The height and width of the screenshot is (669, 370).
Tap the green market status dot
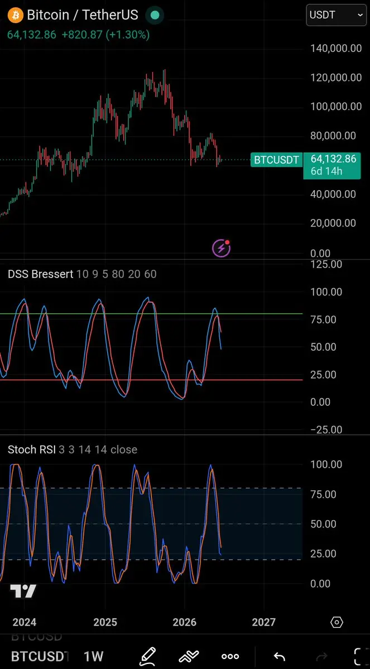(156, 15)
